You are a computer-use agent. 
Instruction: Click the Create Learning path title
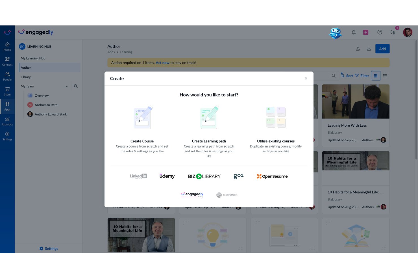point(209,141)
